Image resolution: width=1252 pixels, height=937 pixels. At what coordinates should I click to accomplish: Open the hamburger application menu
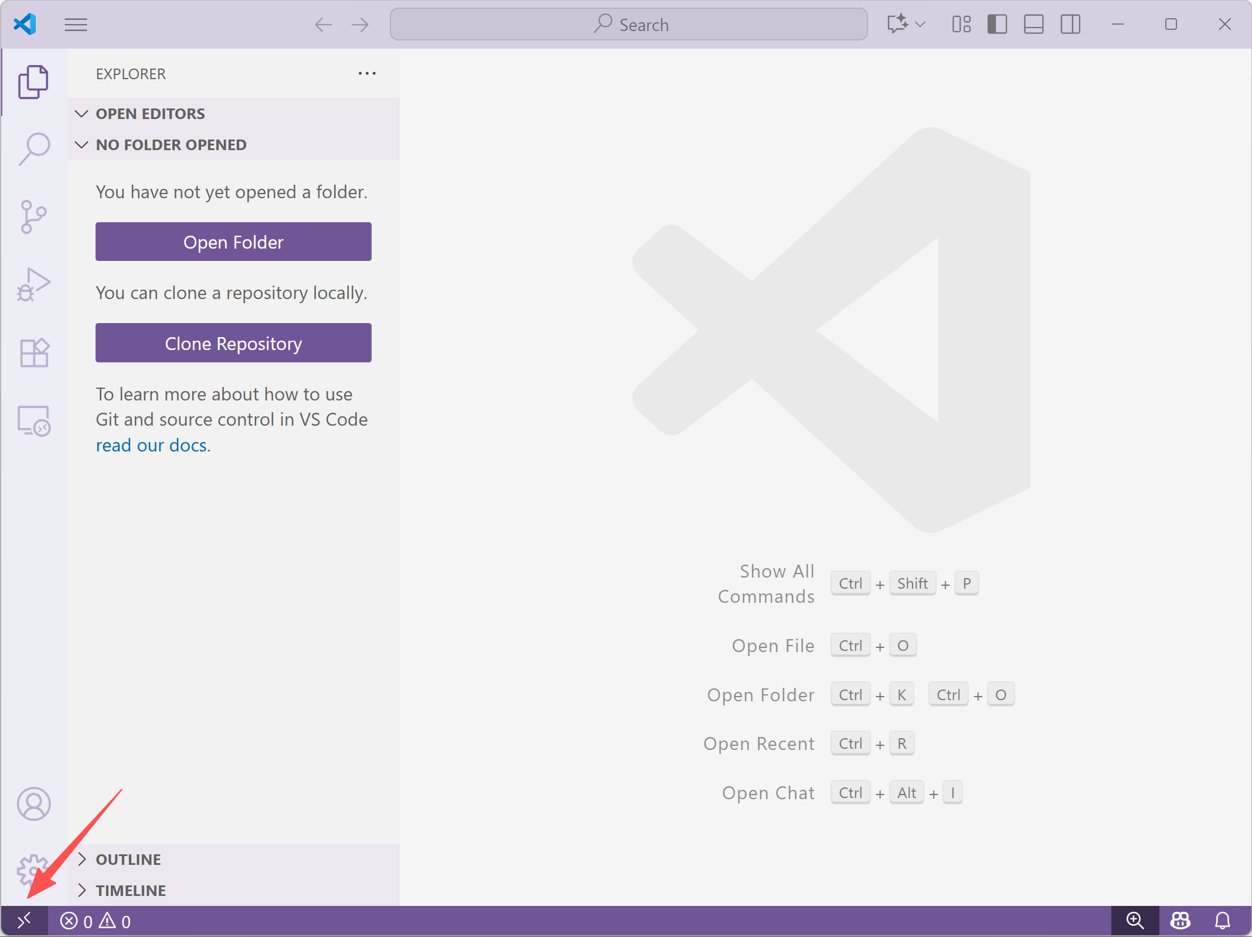click(76, 25)
